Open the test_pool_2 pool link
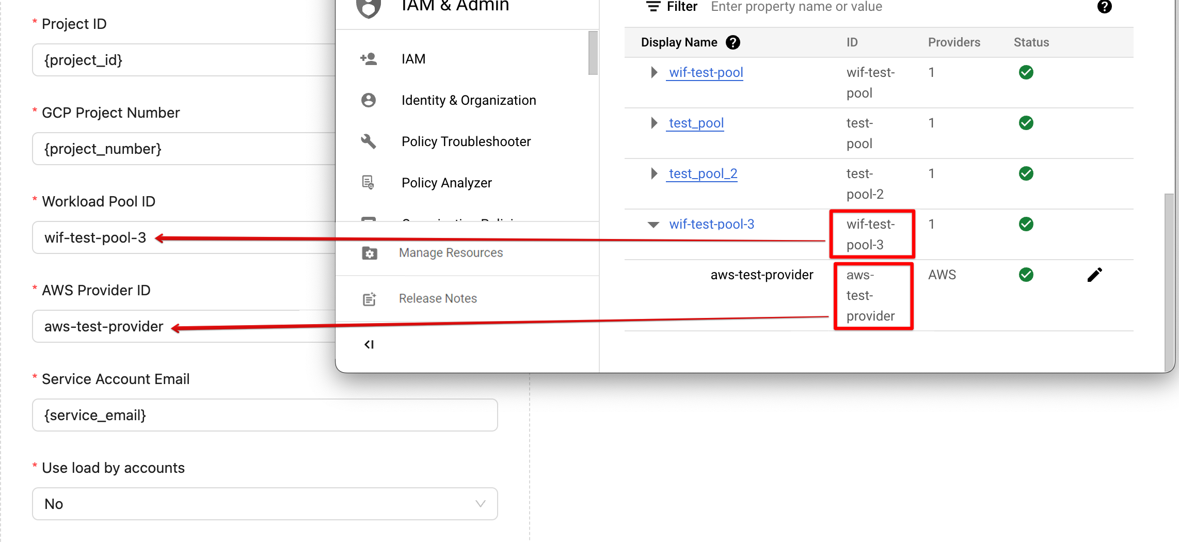 [x=703, y=173]
